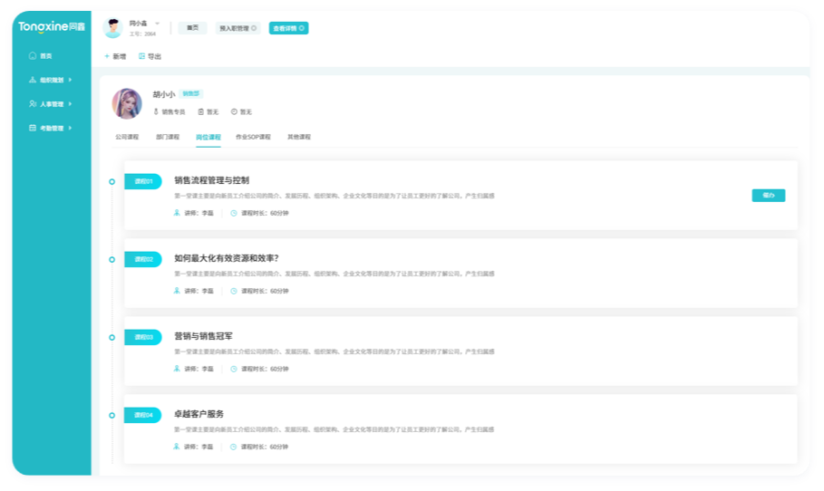Click the 新增 button
The width and height of the screenshot is (824, 491).
pyautogui.click(x=115, y=56)
